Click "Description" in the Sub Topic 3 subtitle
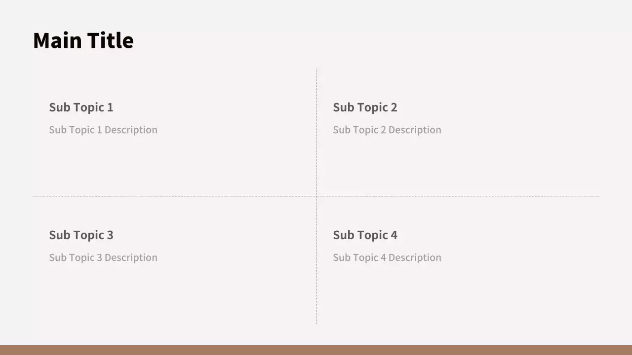Screen dimensions: 632x355 click(x=131, y=258)
